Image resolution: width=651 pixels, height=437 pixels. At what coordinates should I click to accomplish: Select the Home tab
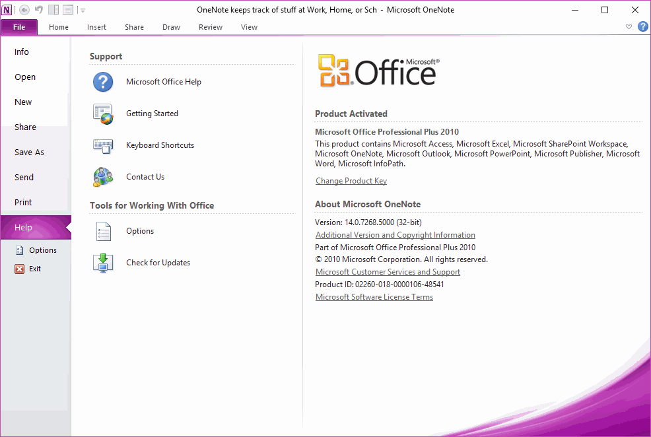[59, 27]
